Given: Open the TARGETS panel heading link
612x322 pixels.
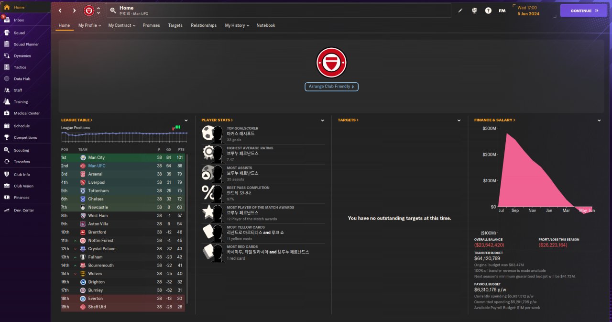Looking at the screenshot, I should tap(348, 120).
